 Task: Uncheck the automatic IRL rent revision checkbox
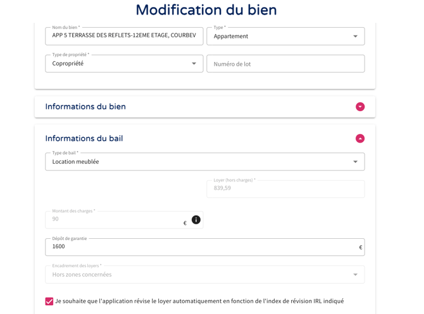click(x=49, y=301)
